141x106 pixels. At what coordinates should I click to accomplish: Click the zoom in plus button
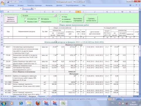[x=140, y=99]
